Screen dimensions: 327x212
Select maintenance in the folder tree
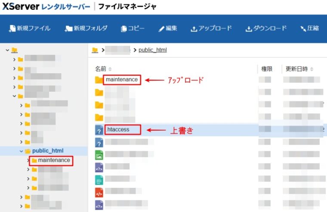(x=54, y=160)
